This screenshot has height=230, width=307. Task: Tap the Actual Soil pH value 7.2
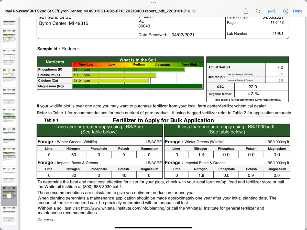280,67
